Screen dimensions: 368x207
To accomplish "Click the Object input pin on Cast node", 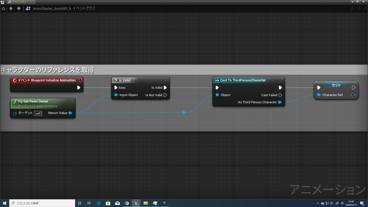I will coord(217,95).
